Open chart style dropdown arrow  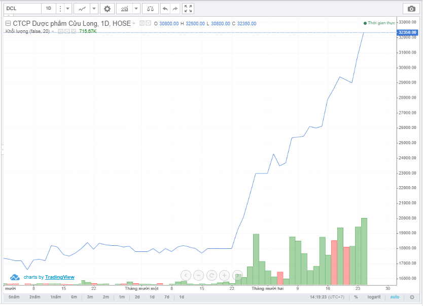click(94, 9)
